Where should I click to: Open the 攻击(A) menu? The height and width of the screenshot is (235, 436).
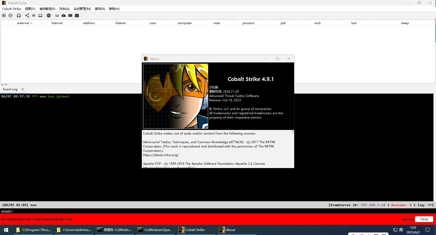click(64, 9)
